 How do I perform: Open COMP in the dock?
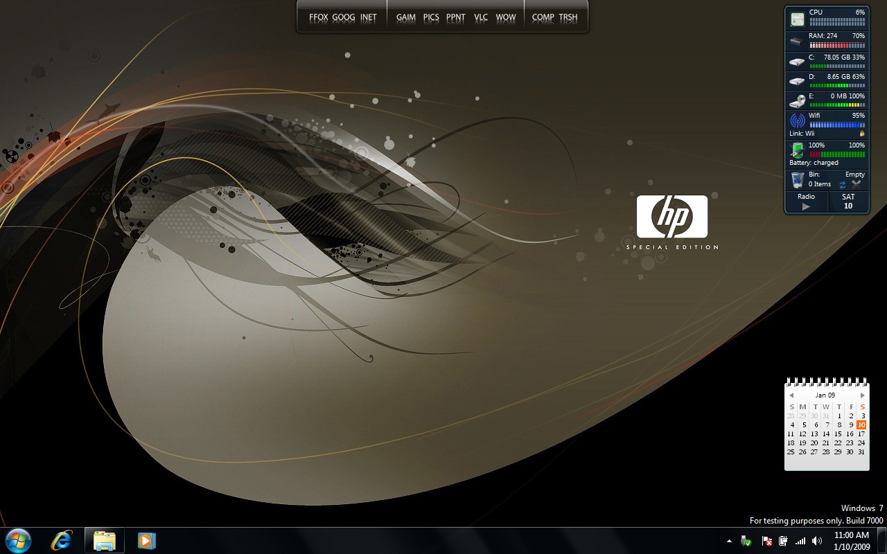click(543, 18)
